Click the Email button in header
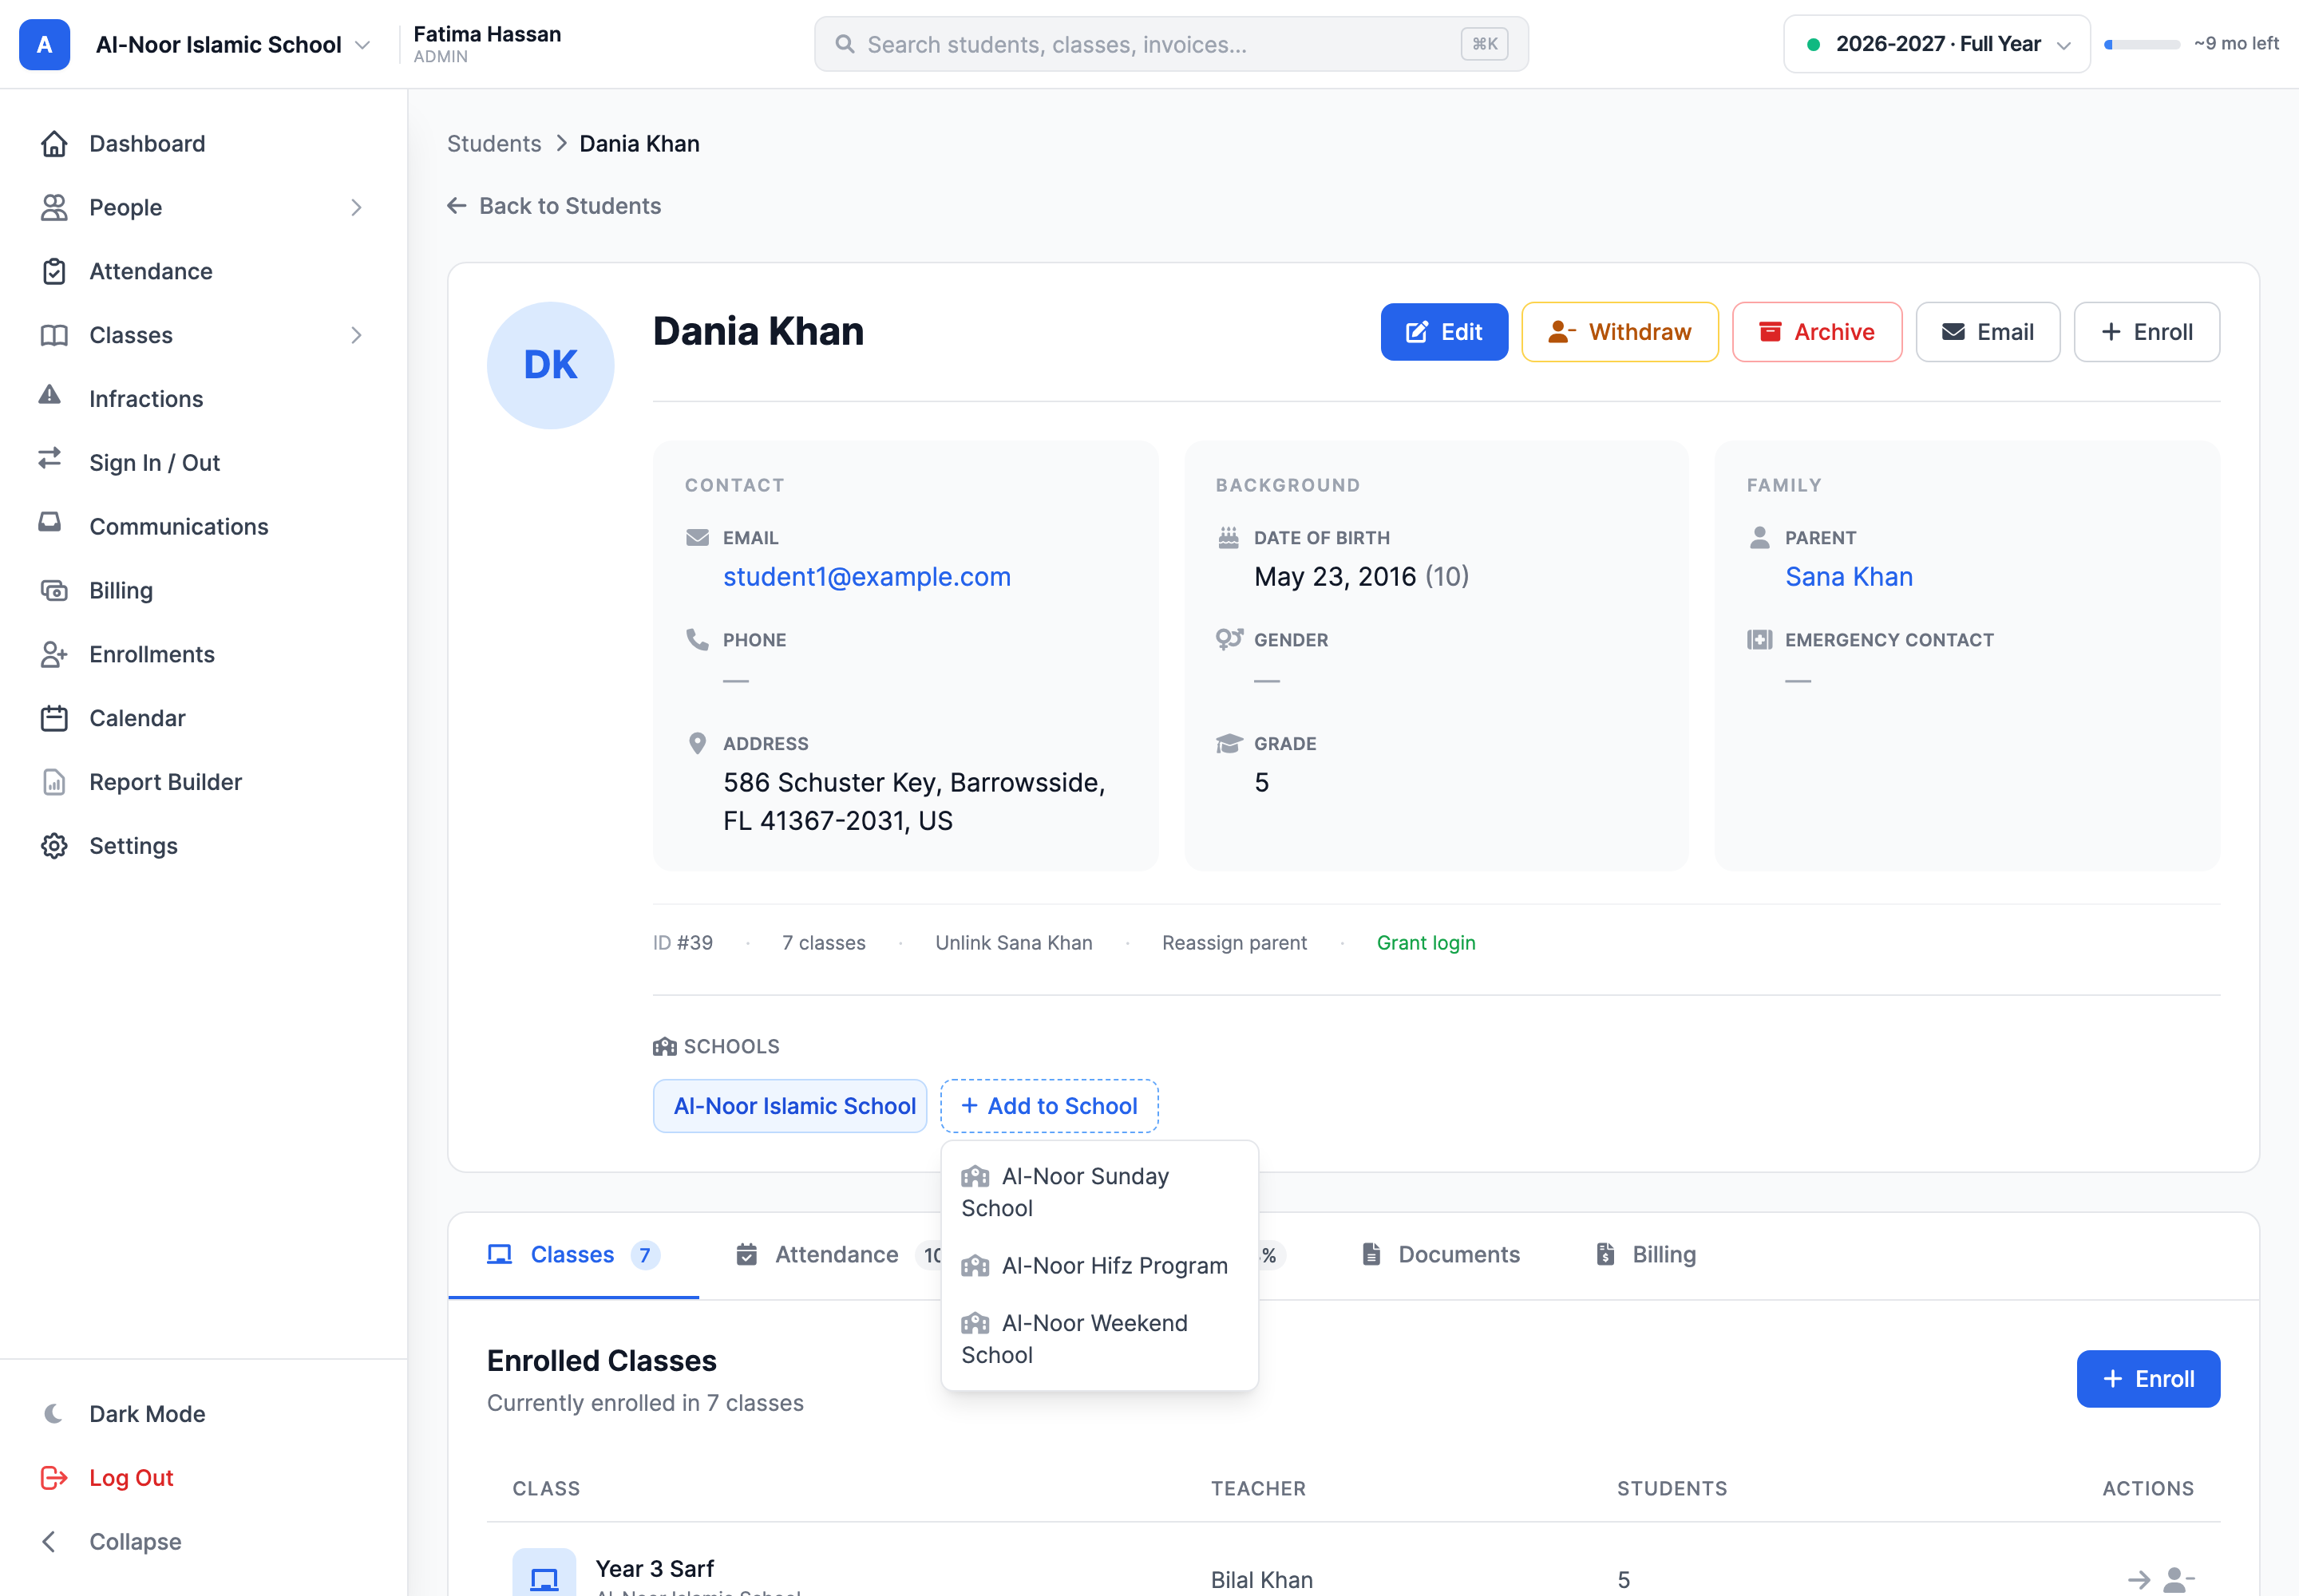 (x=1987, y=332)
